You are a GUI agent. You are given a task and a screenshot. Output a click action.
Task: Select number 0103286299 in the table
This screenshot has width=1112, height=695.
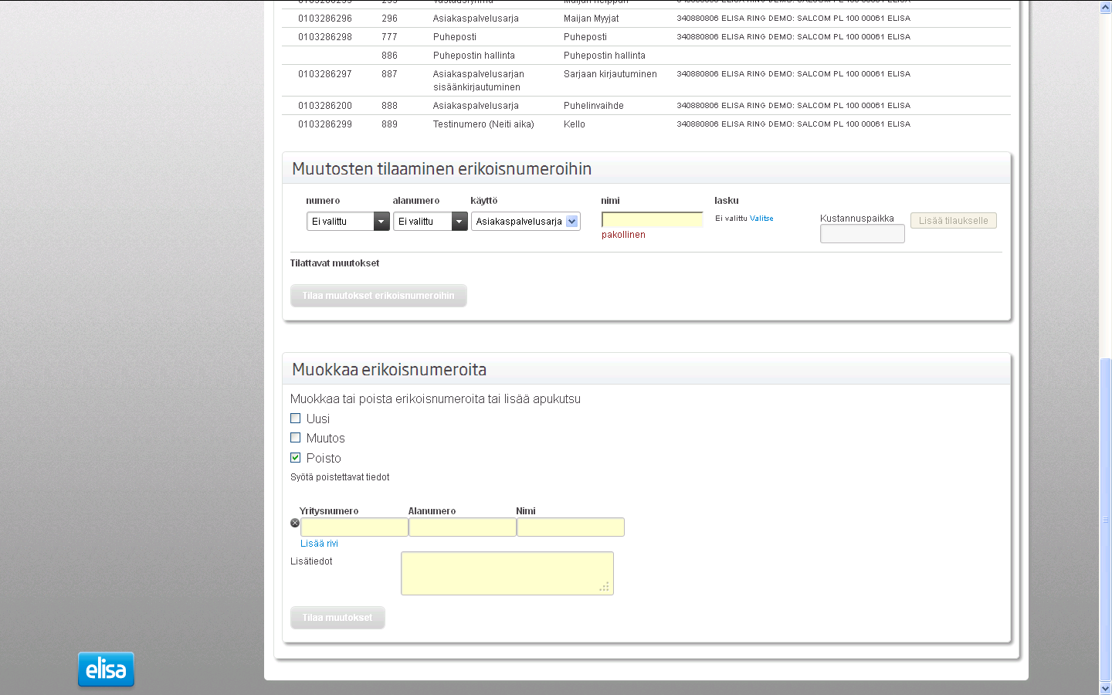pyautogui.click(x=324, y=124)
